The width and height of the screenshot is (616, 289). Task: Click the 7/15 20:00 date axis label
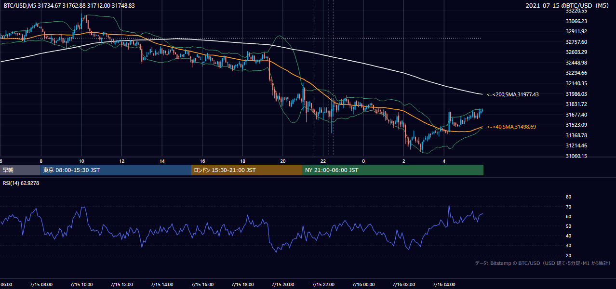coord(282,285)
